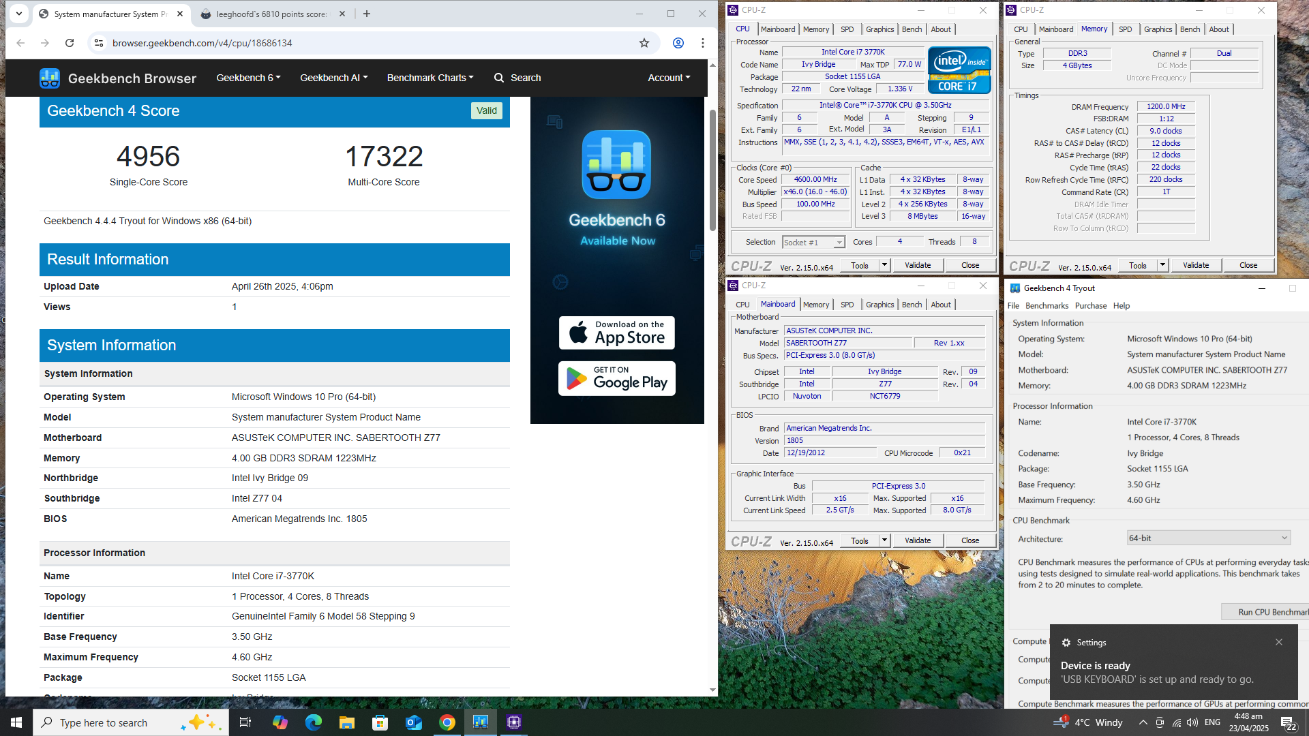Click the Settings gear icon in notification
The height and width of the screenshot is (736, 1309).
click(x=1066, y=643)
